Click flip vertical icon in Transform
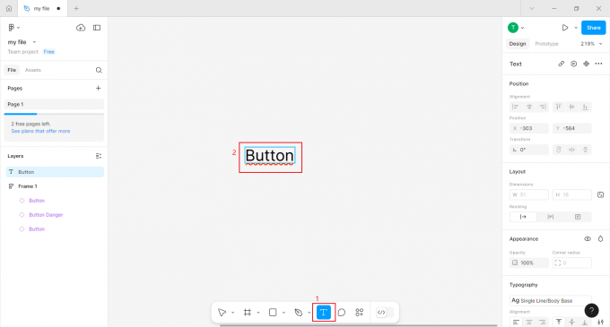 point(585,150)
